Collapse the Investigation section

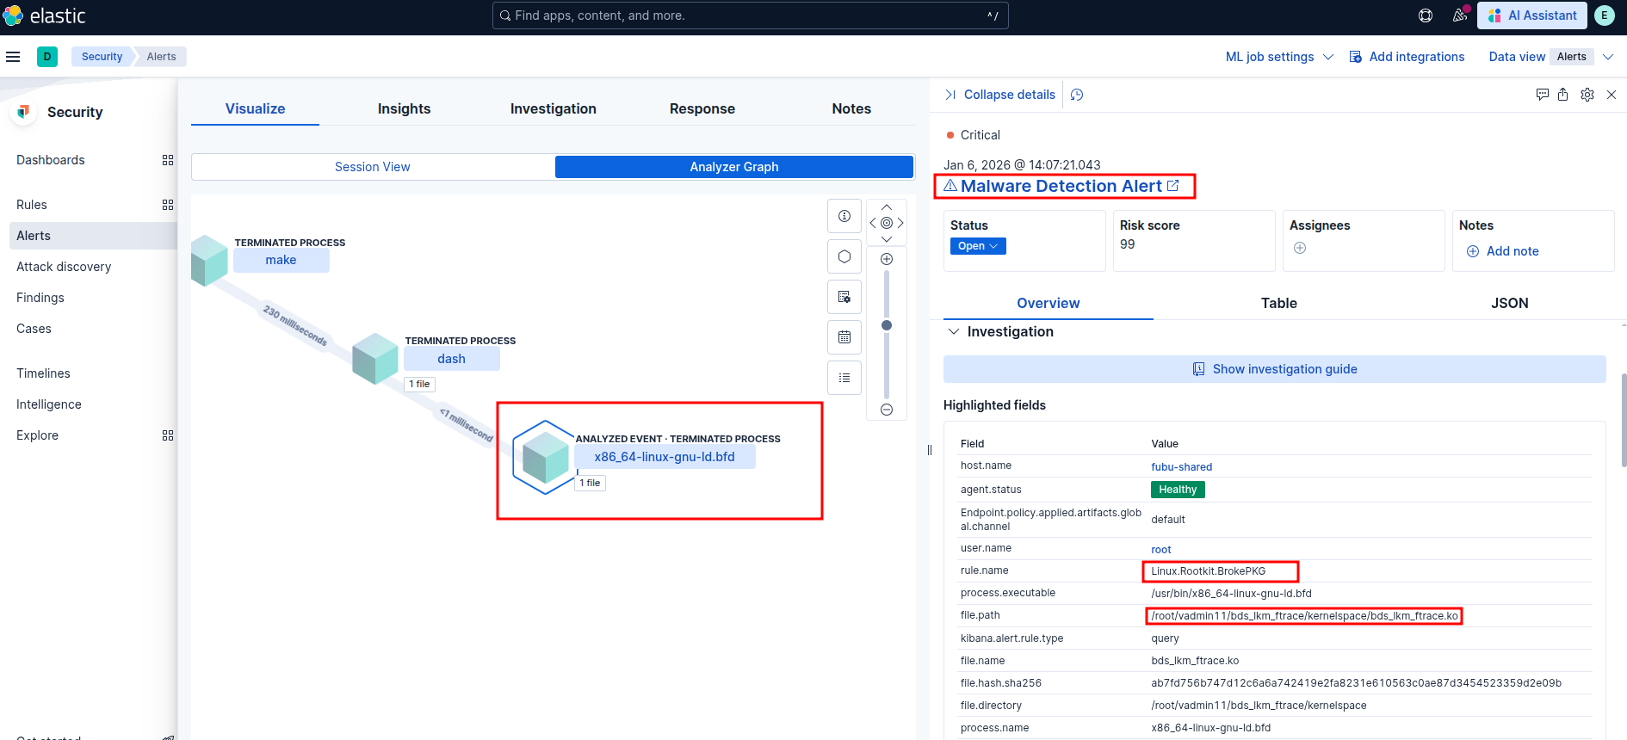pos(954,331)
